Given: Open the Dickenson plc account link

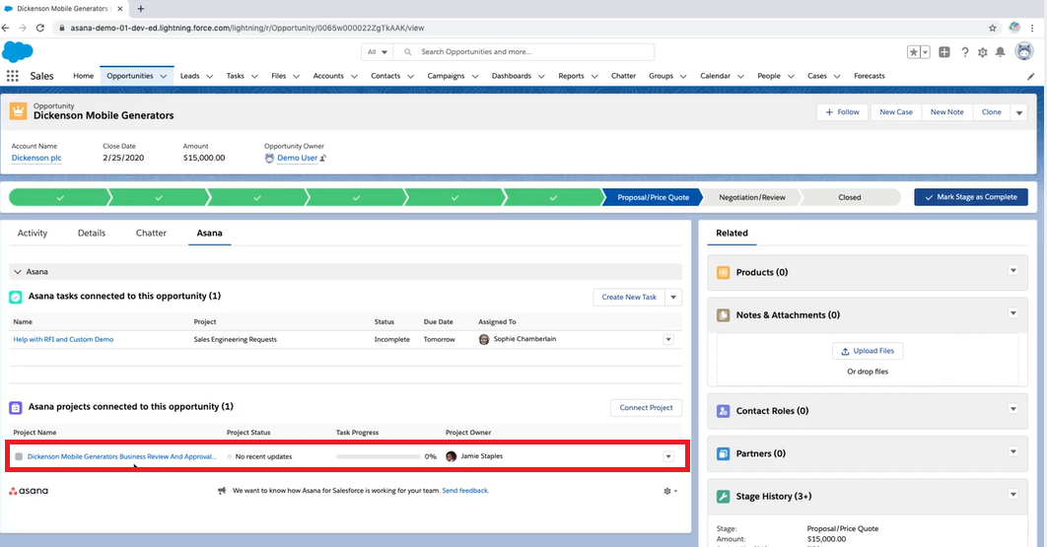Looking at the screenshot, I should 36,159.
